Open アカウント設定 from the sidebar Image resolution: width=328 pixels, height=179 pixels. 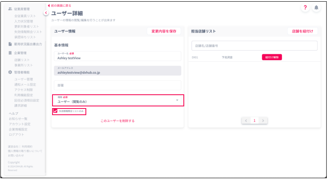20,124
